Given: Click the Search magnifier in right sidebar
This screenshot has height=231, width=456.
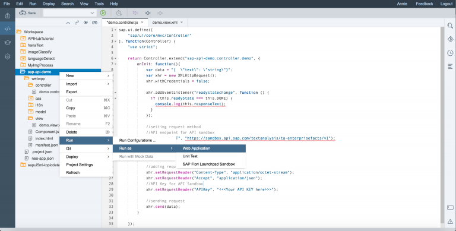Looking at the screenshot, I should [x=450, y=26].
